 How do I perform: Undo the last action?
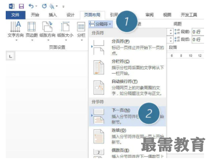[31, 6]
